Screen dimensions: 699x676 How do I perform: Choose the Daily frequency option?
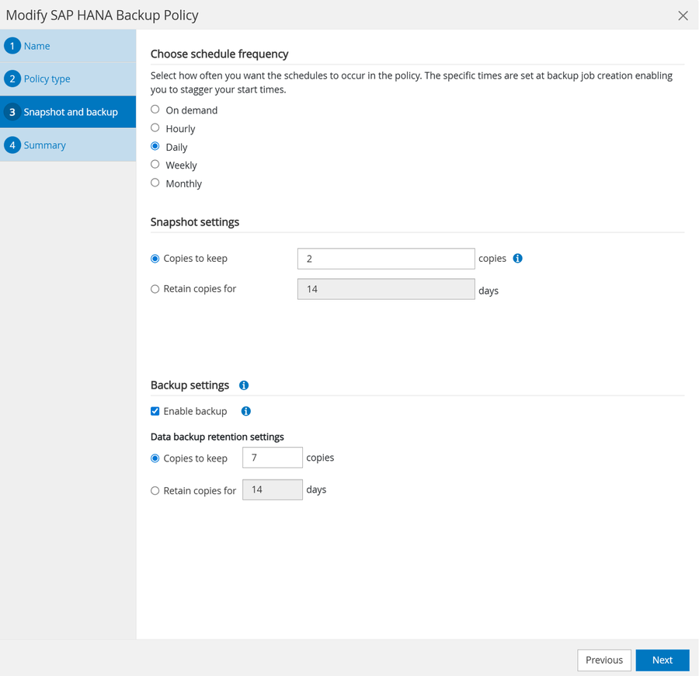tap(155, 146)
